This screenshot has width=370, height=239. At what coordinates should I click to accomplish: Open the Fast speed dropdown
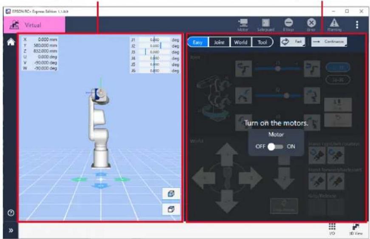coord(293,42)
